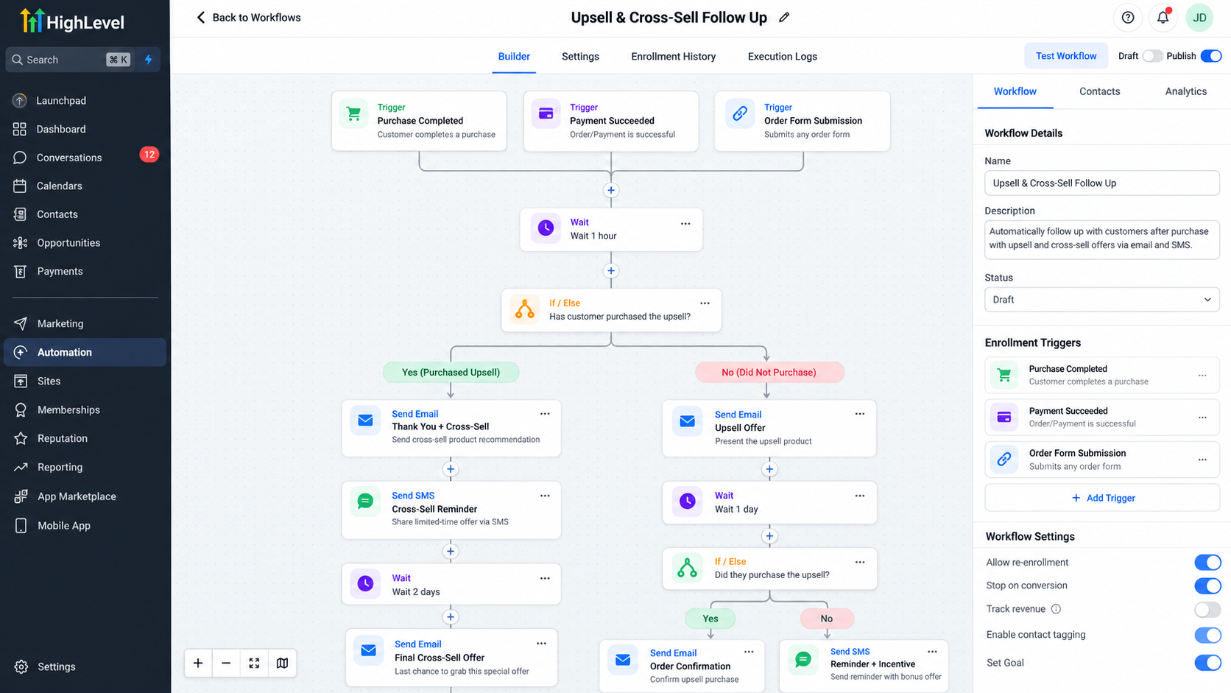
Task: Click the Track revenue info icon
Action: coord(1056,609)
